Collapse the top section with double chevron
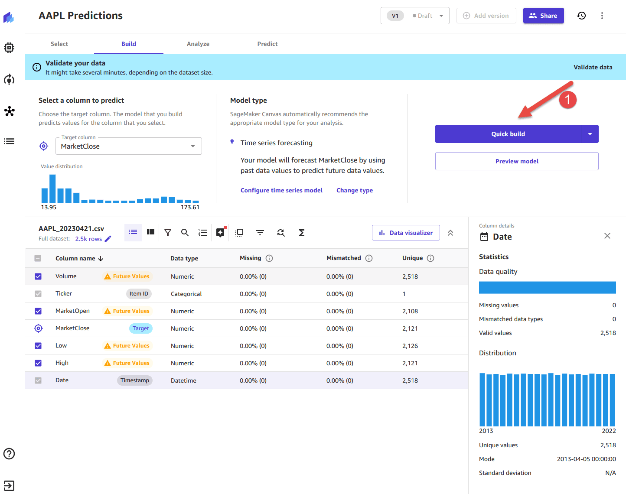 click(450, 233)
